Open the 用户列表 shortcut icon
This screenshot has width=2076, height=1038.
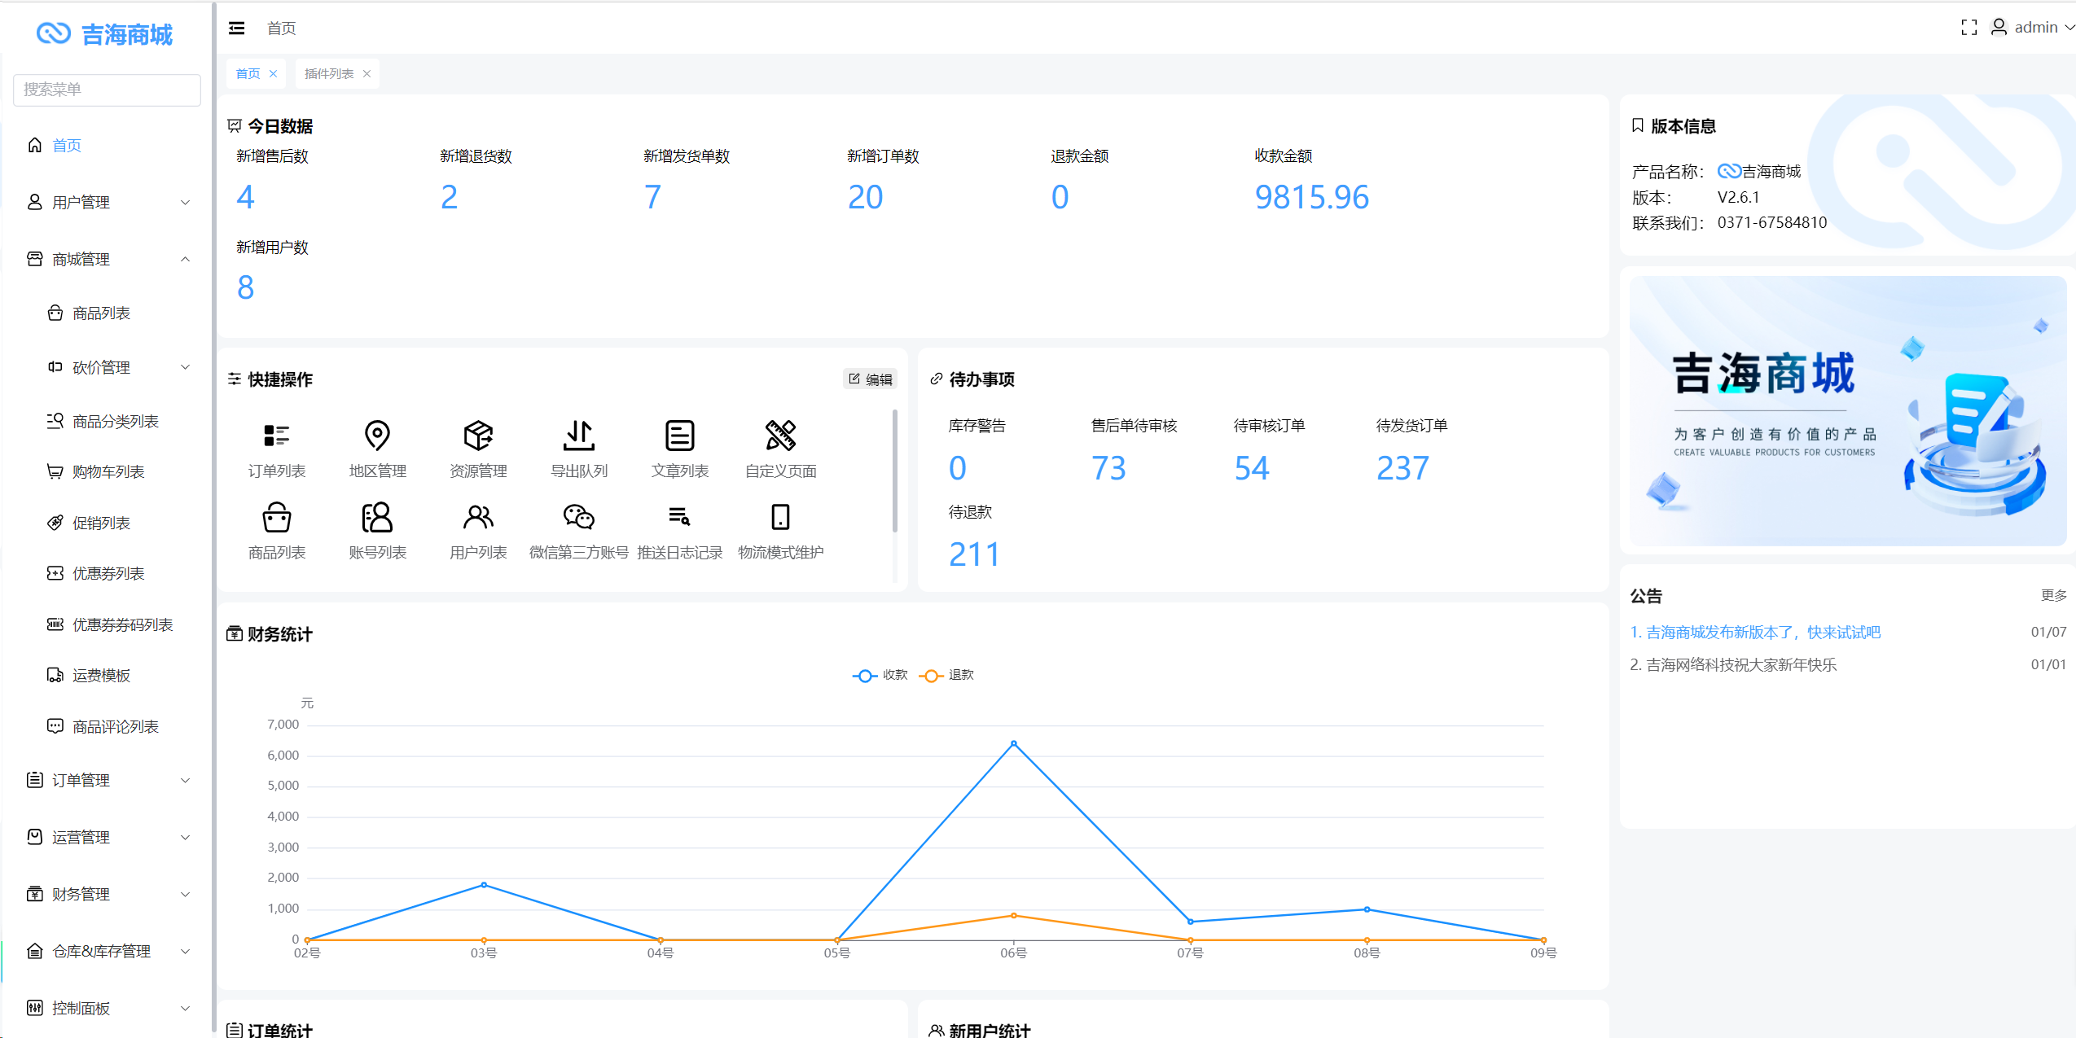click(478, 517)
